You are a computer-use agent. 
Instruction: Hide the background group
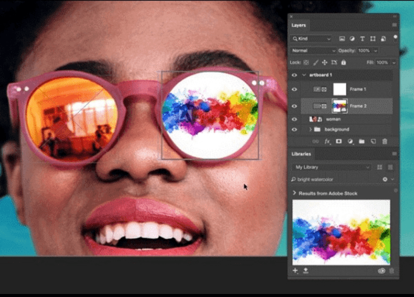(295, 129)
